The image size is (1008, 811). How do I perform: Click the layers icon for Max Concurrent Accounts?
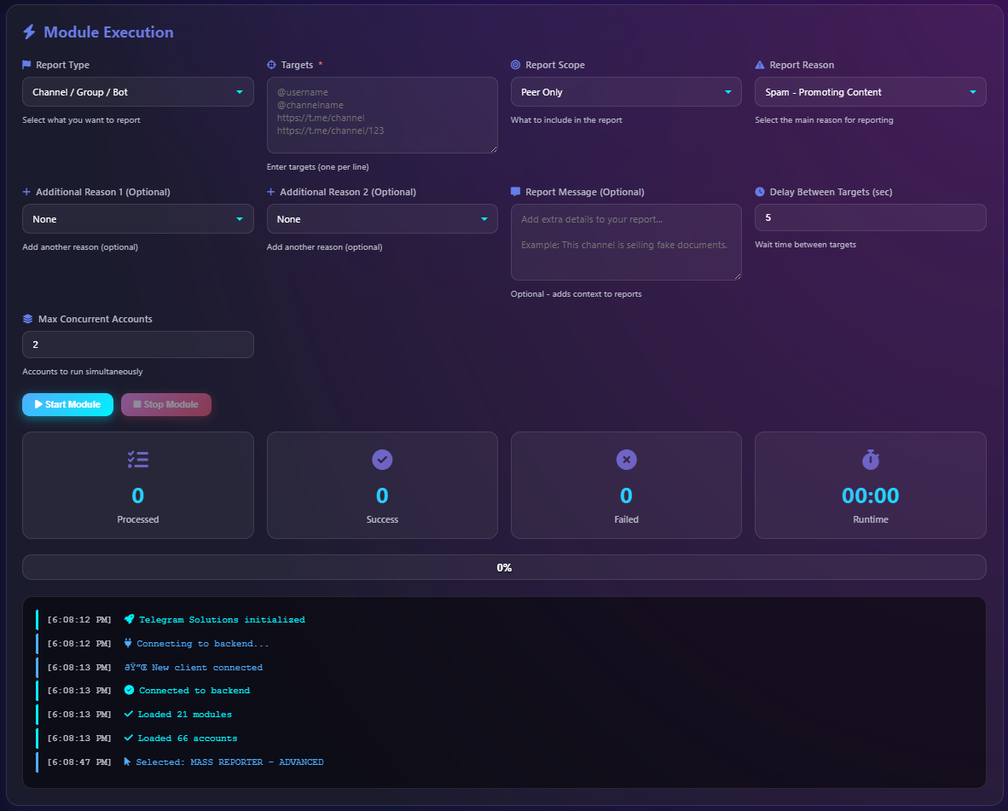pos(26,319)
